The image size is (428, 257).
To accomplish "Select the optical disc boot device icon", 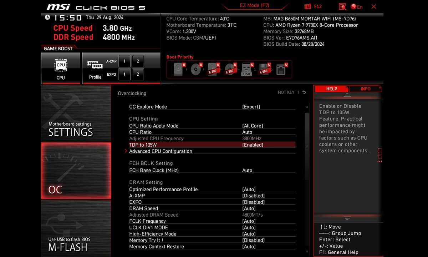I will [x=195, y=69].
